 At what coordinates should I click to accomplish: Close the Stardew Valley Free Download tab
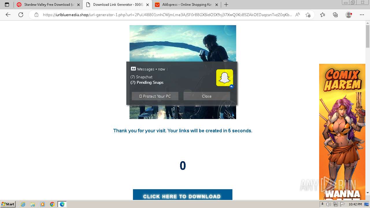pyautogui.click(x=78, y=5)
